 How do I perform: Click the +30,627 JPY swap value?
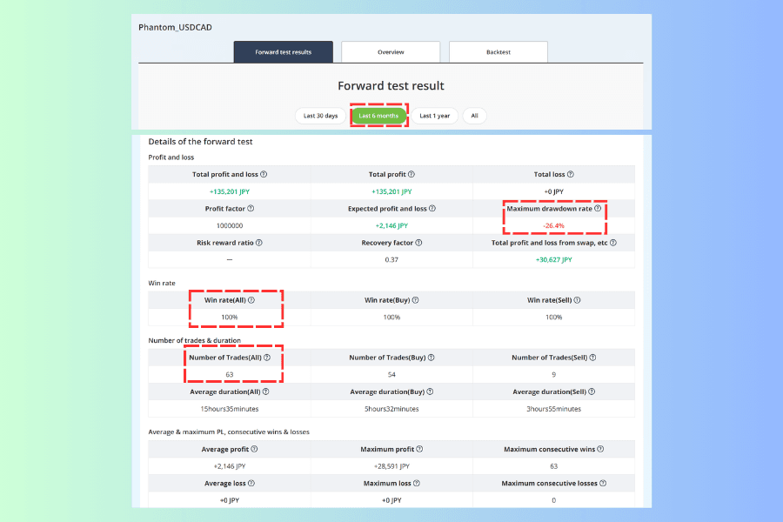point(554,260)
